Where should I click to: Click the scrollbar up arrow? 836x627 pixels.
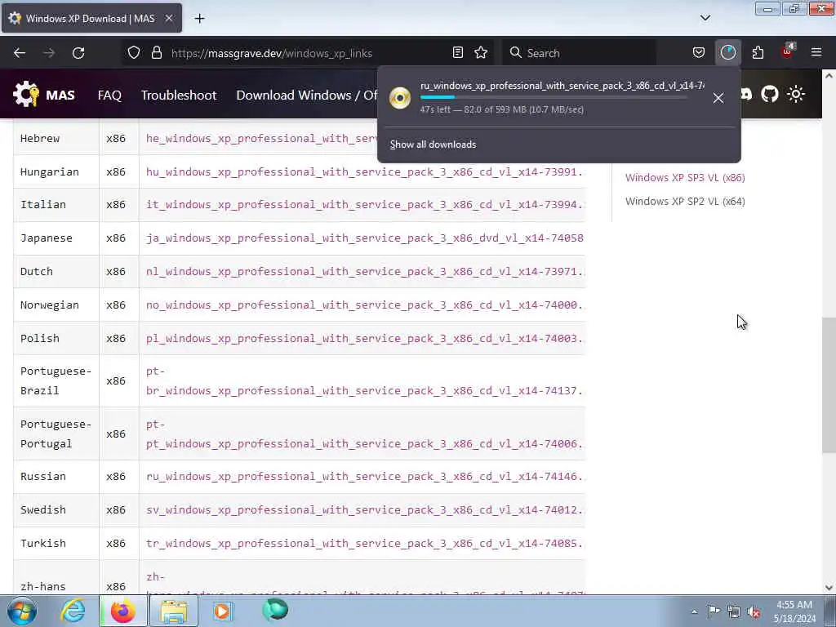pyautogui.click(x=829, y=76)
